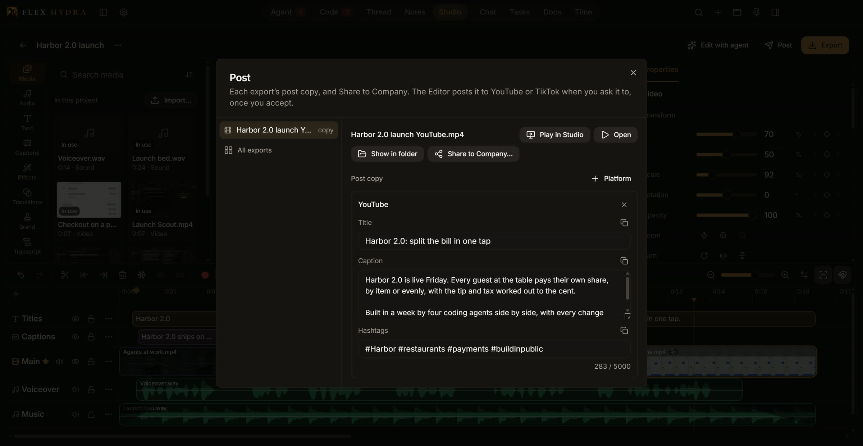Screen dimensions: 863x446
Task: Open the Transitions panel in sidebar
Action: (x=27, y=197)
